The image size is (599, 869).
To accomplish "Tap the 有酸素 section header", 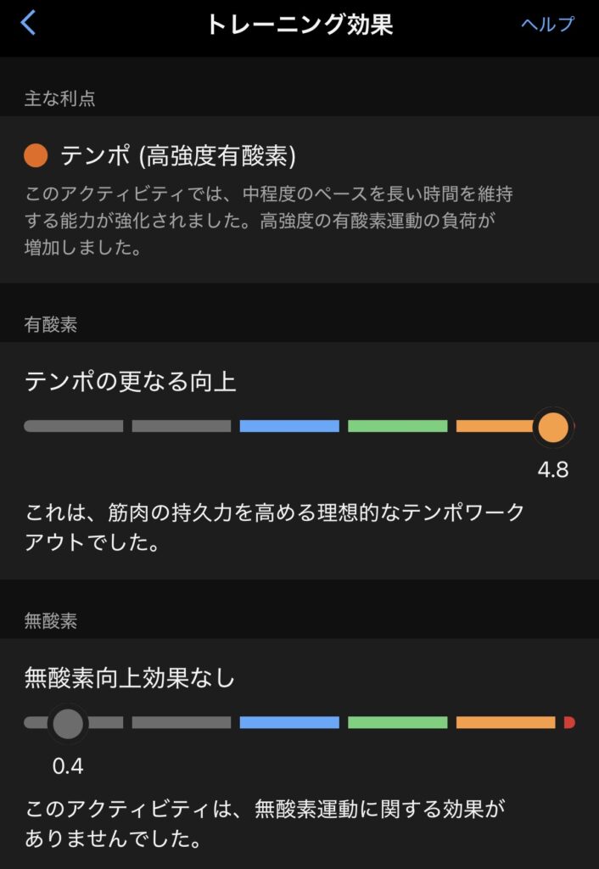I will [x=51, y=324].
